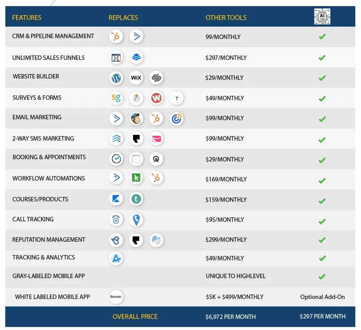Viewport: 361px width, 330px height.
Task: Click 'UNIQUE TO HIGHLEVEL' text
Action: click(x=236, y=276)
